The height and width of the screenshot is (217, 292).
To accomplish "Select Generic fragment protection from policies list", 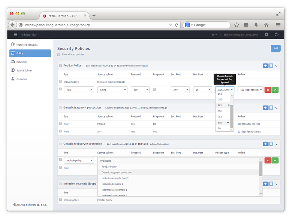I will tap(117, 172).
